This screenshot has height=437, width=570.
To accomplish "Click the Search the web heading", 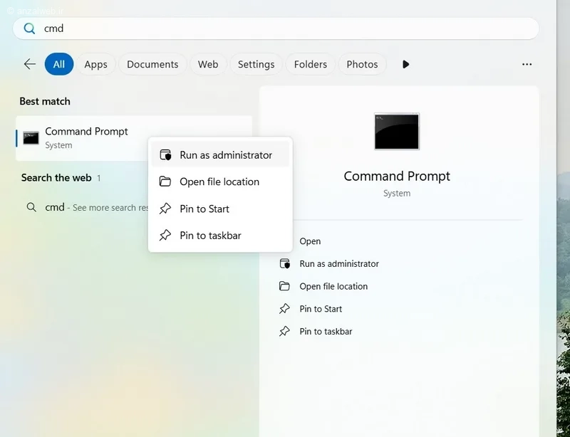I will click(x=56, y=178).
